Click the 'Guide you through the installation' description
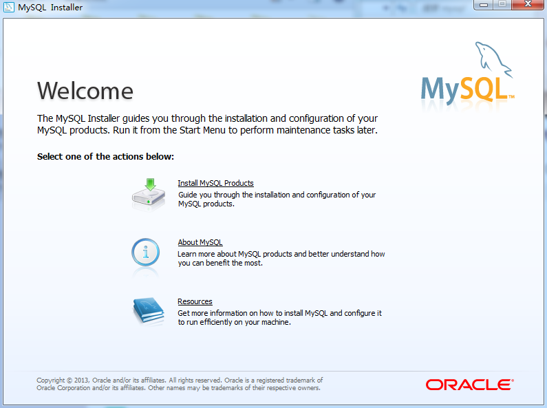Image resolution: width=547 pixels, height=408 pixels. 277,199
